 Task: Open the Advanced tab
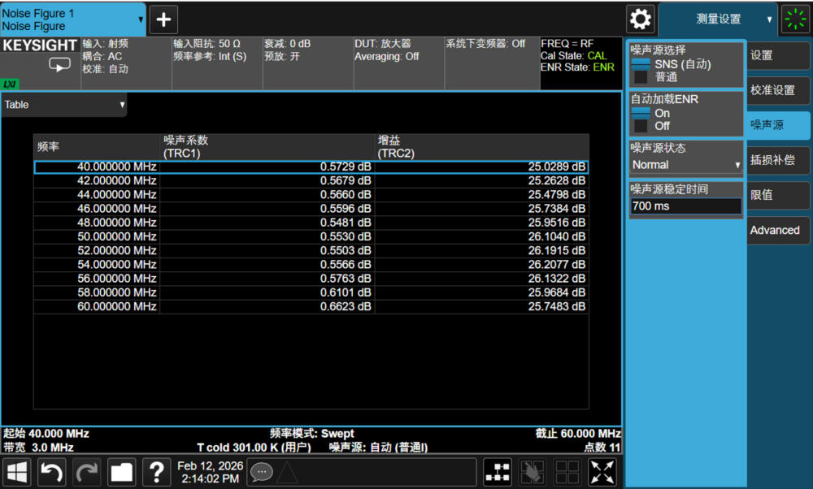click(778, 230)
